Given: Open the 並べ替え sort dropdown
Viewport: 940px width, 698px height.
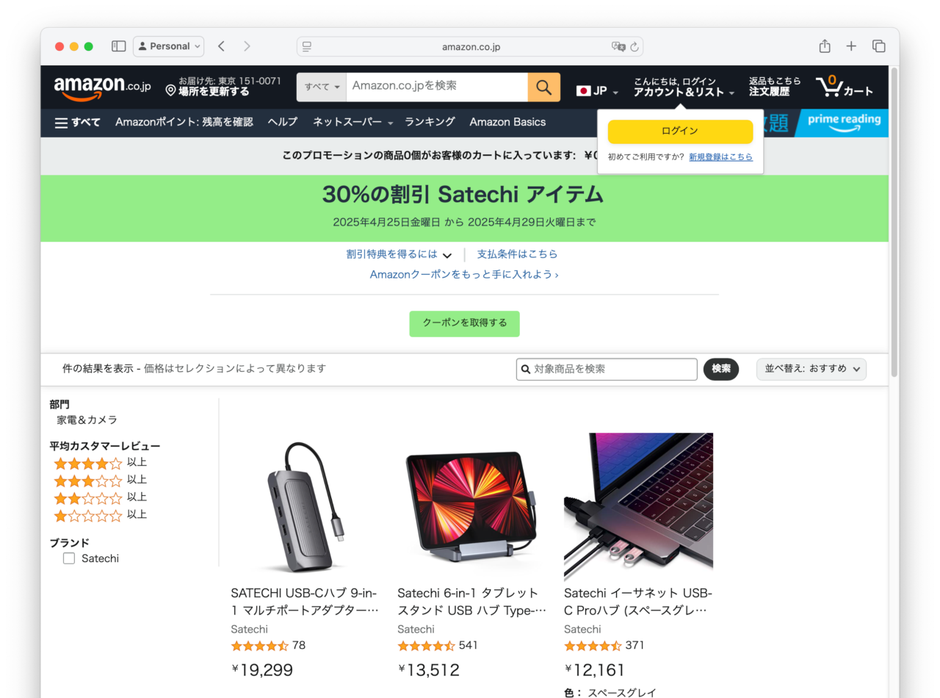Looking at the screenshot, I should pos(811,369).
